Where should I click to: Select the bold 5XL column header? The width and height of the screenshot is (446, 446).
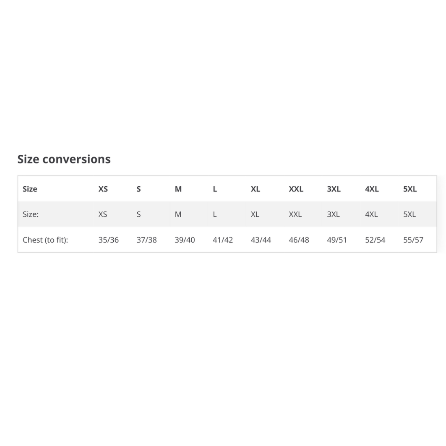coord(410,189)
